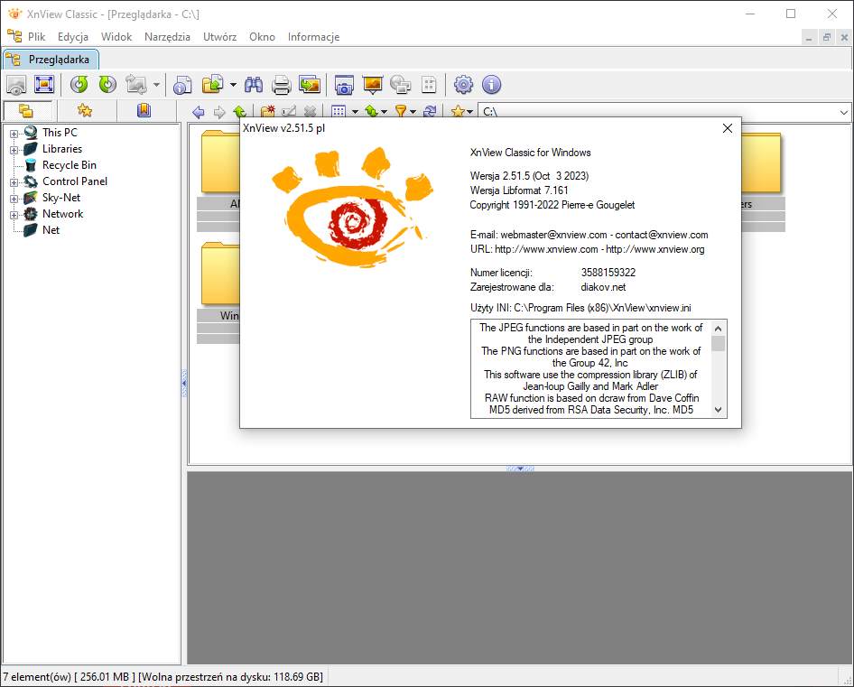This screenshot has width=854, height=687.
Task: Click the credits scrollbar down arrow
Action: [x=718, y=410]
